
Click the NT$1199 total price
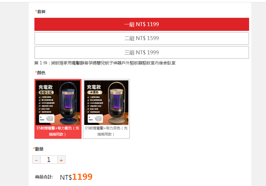pos(76,177)
